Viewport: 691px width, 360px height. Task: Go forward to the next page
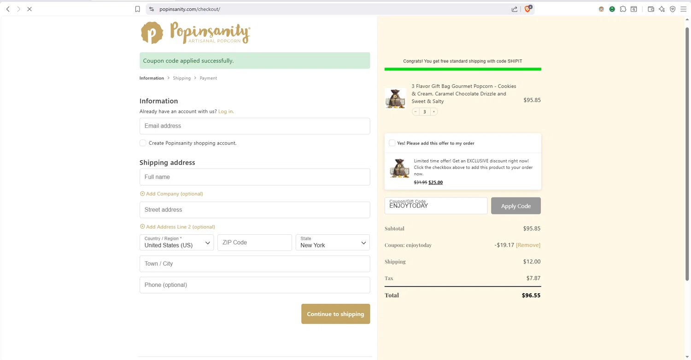[18, 9]
